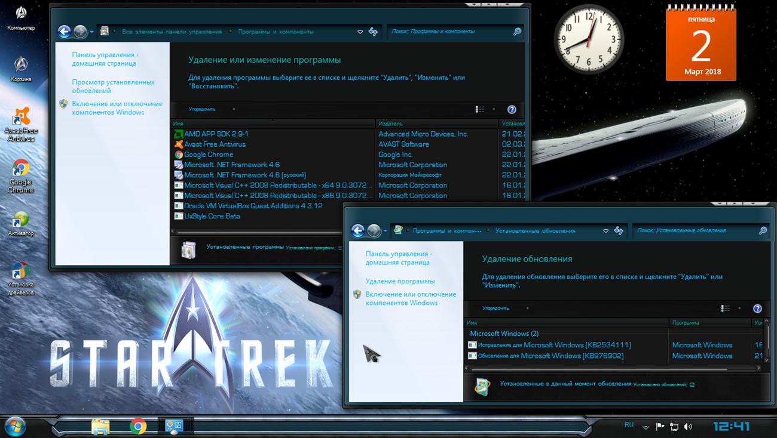Sort updates by 'Программа' column
The width and height of the screenshot is (777, 438).
pos(709,322)
